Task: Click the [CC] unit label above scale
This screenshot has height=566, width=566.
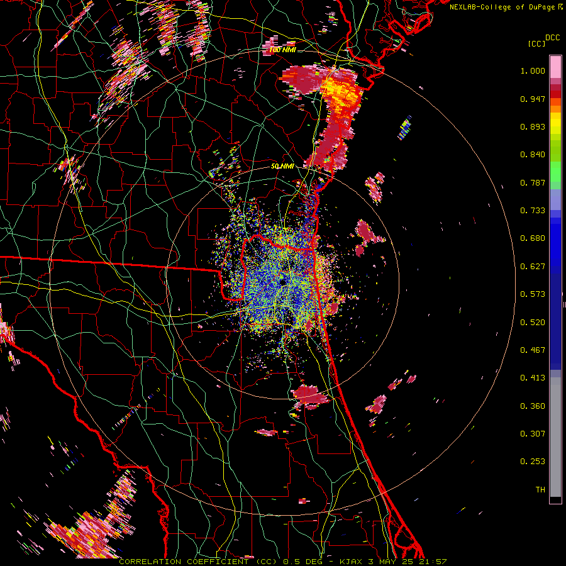Action: click(536, 43)
